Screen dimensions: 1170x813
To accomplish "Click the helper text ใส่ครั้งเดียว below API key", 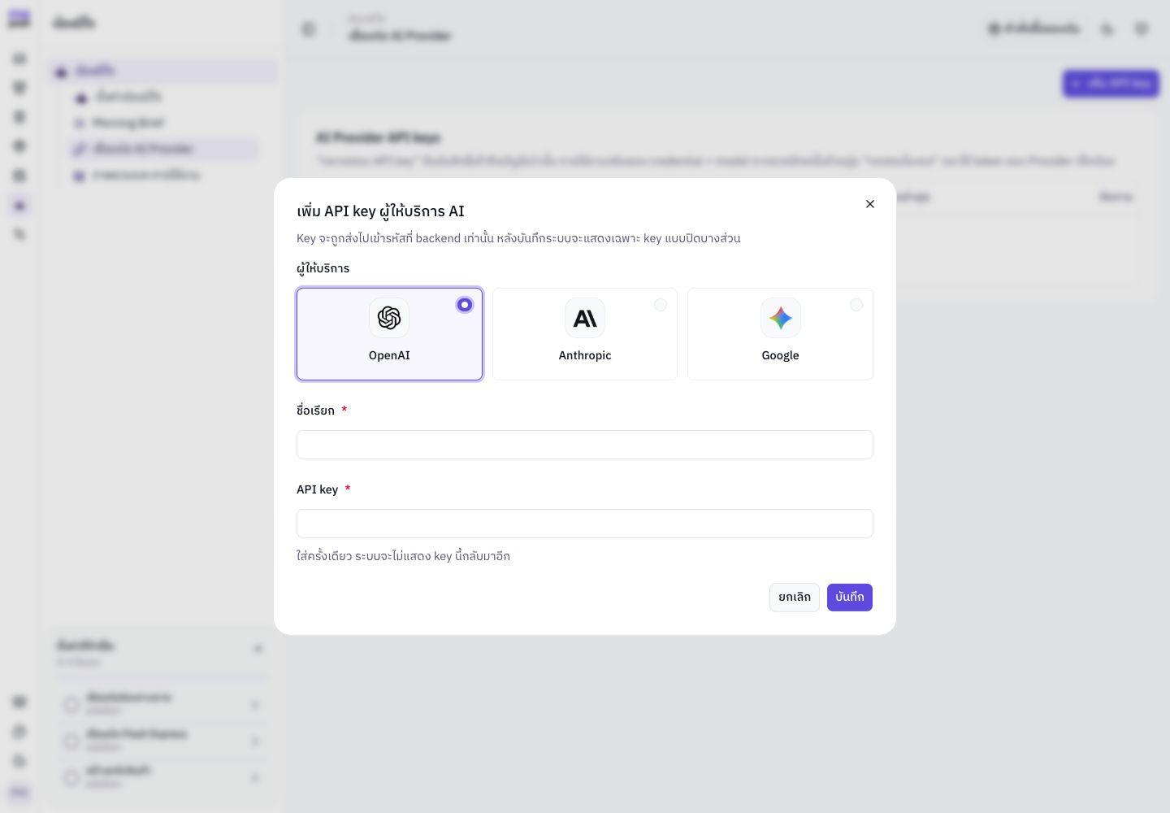I will pyautogui.click(x=403, y=556).
